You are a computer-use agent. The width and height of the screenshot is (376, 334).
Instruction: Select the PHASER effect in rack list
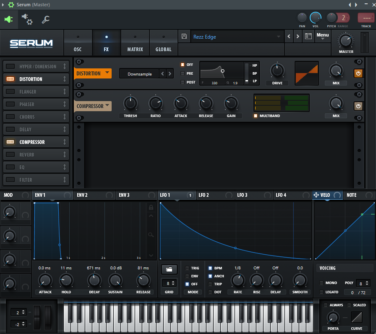36,104
